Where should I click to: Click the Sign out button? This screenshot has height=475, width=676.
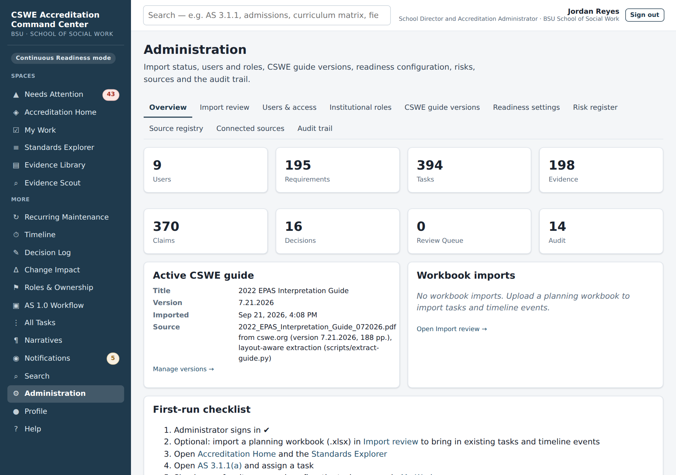644,15
